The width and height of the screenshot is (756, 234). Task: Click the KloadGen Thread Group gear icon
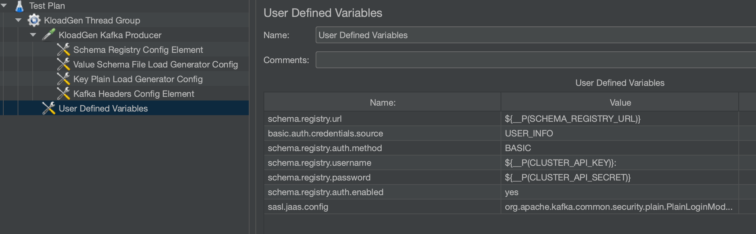(34, 20)
